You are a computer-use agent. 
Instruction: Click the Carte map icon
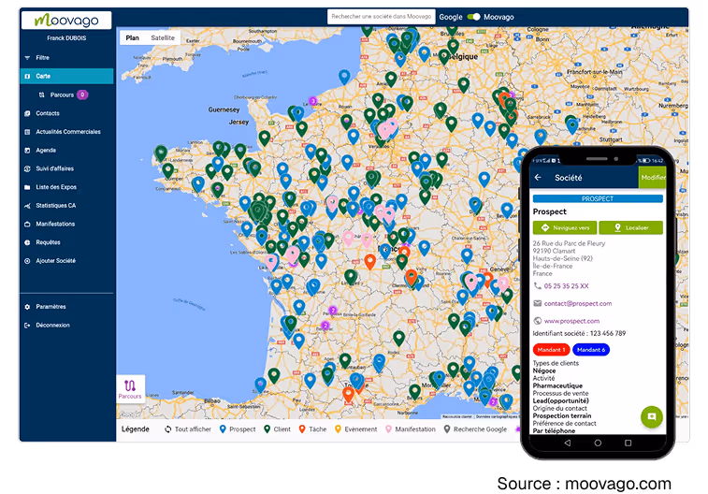click(x=27, y=77)
